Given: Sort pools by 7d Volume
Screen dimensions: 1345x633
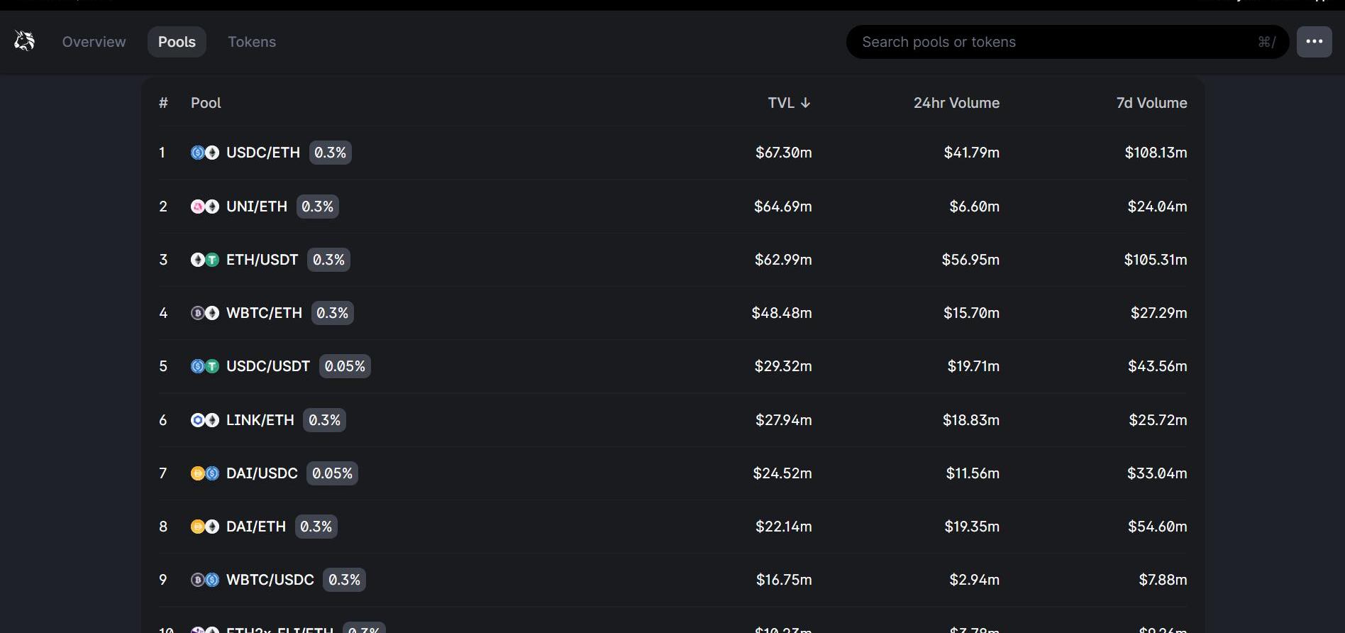Looking at the screenshot, I should (x=1151, y=103).
